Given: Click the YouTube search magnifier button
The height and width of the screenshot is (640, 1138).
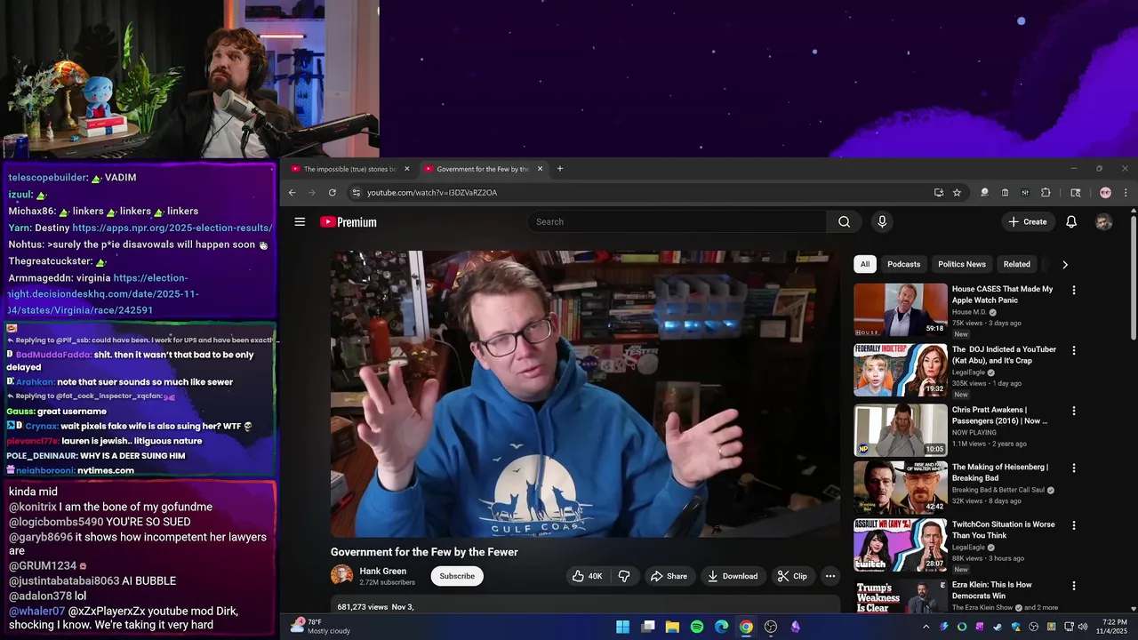Looking at the screenshot, I should tap(844, 222).
